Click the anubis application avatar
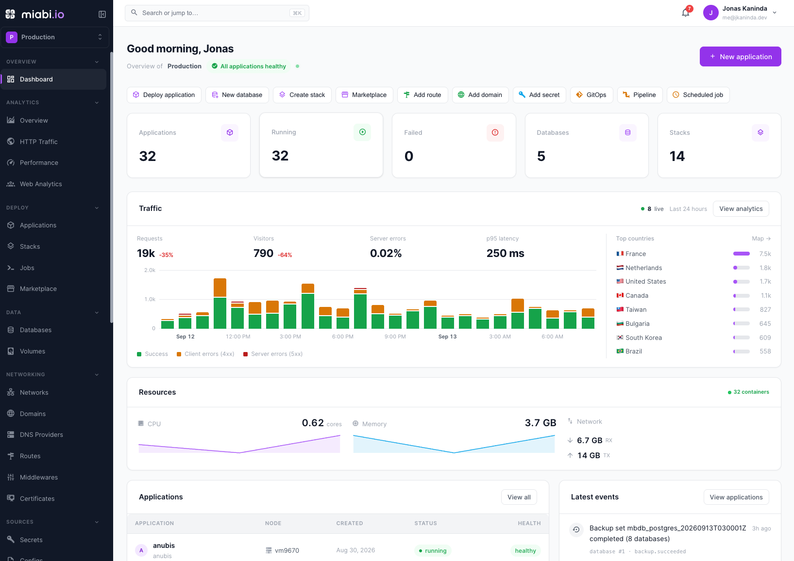Viewport: 794px width, 561px height. pyautogui.click(x=141, y=550)
